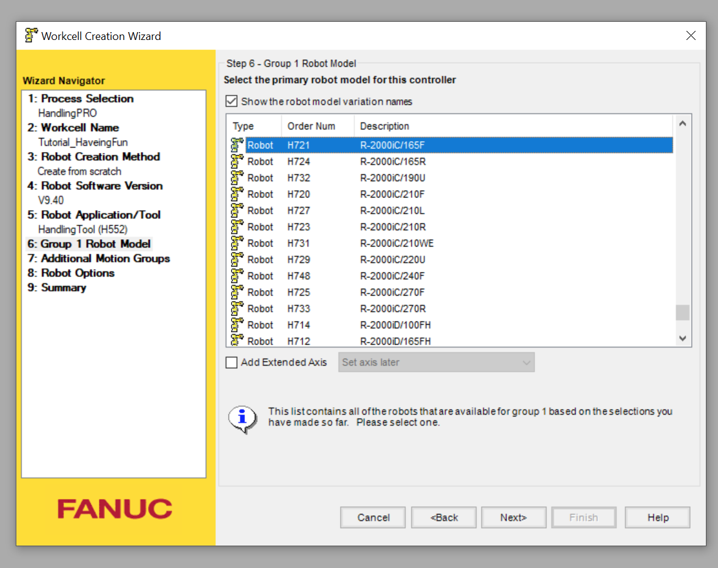Viewport: 718px width, 568px height.
Task: Select description R-2000iC/270R
Action: tap(393, 309)
